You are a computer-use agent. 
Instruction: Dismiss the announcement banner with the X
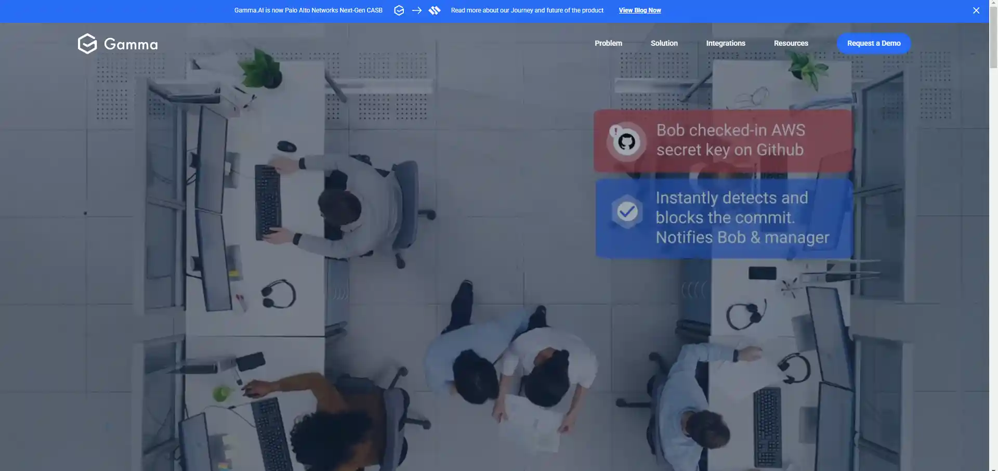point(976,10)
